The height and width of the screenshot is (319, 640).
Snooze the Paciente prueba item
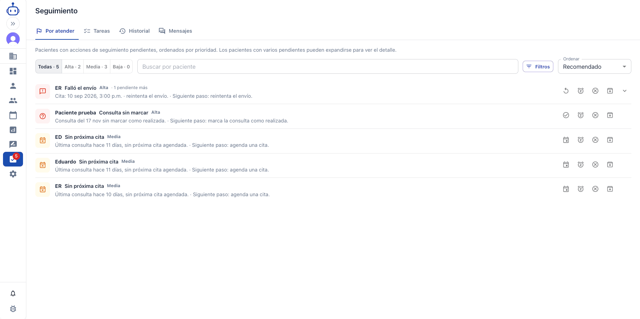tap(581, 115)
